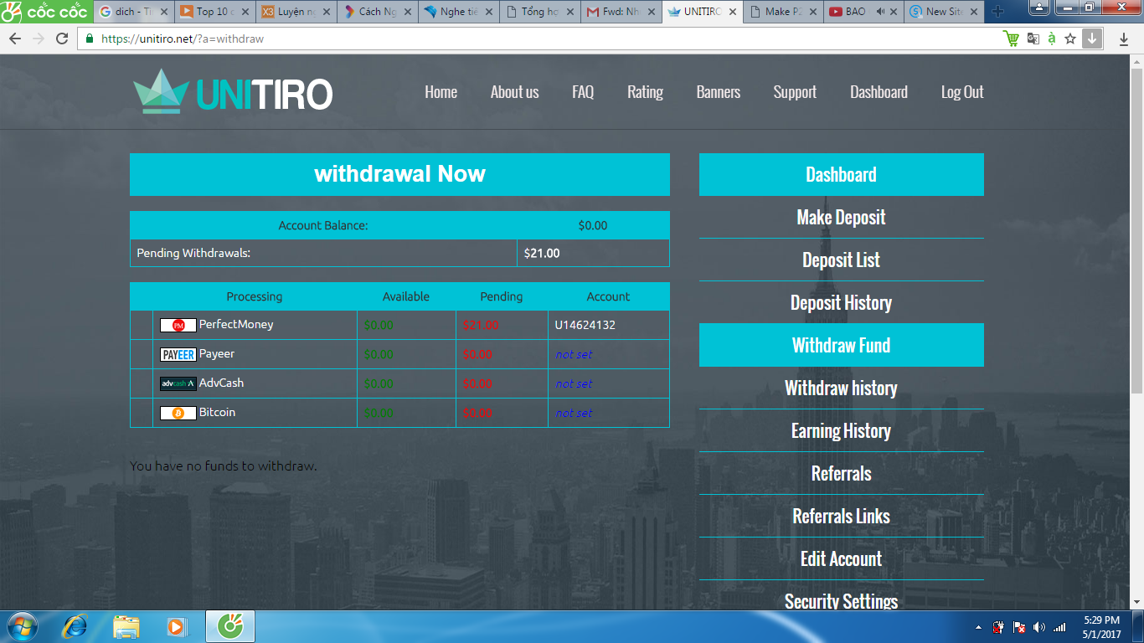Open the page translate icon in address bar
The image size is (1144, 643).
[x=1033, y=39]
